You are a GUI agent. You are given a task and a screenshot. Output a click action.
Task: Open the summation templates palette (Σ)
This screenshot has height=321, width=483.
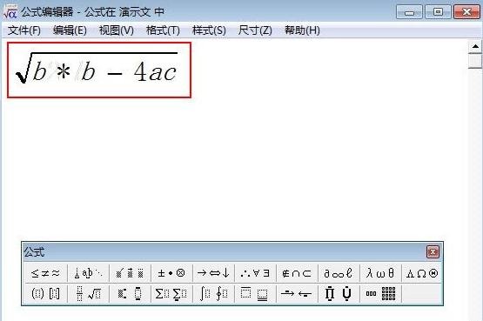(171, 293)
